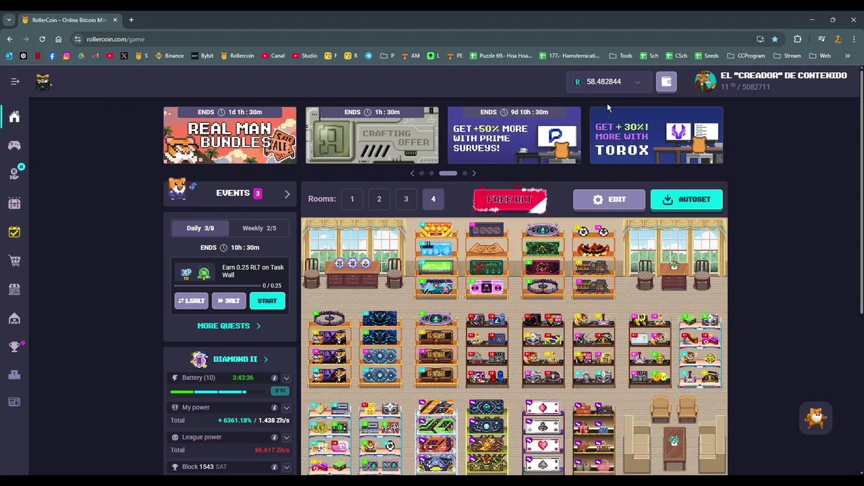Open Diamond II league details arrow
The height and width of the screenshot is (486, 864).
point(265,360)
